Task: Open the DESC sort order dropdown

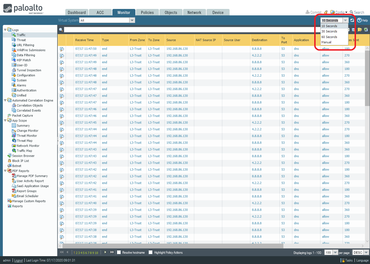Action: pyautogui.click(x=366, y=253)
